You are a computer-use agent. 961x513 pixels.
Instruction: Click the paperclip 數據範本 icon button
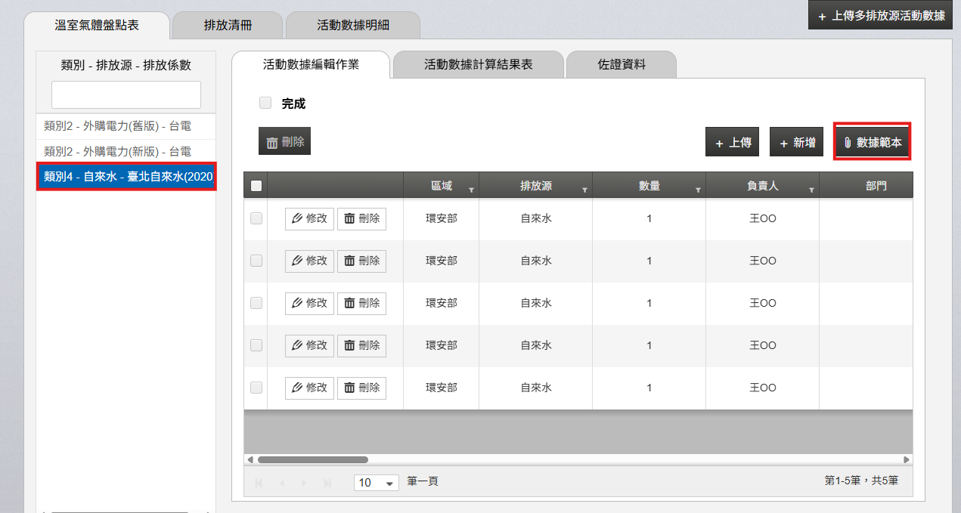(872, 142)
